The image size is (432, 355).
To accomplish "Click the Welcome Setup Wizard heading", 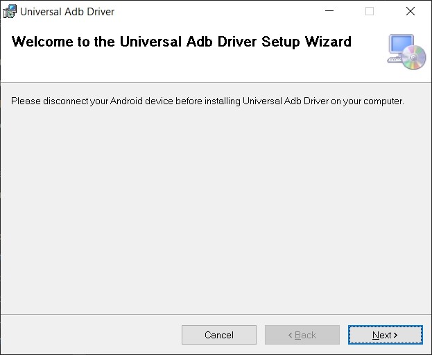I will click(x=181, y=42).
